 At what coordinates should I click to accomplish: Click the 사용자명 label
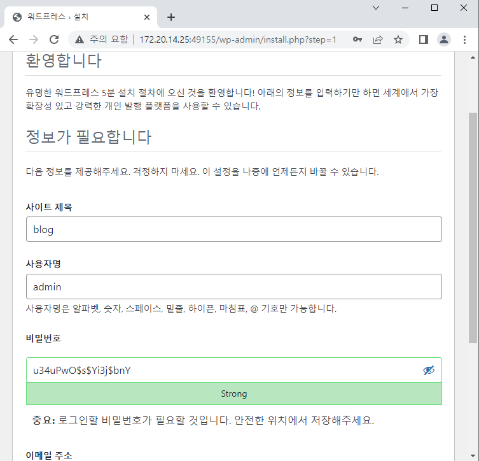pyautogui.click(x=43, y=264)
